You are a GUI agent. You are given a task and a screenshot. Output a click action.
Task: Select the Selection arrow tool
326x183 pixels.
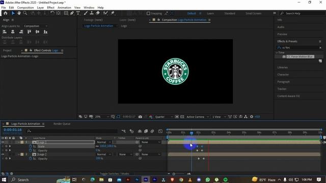click(x=13, y=13)
